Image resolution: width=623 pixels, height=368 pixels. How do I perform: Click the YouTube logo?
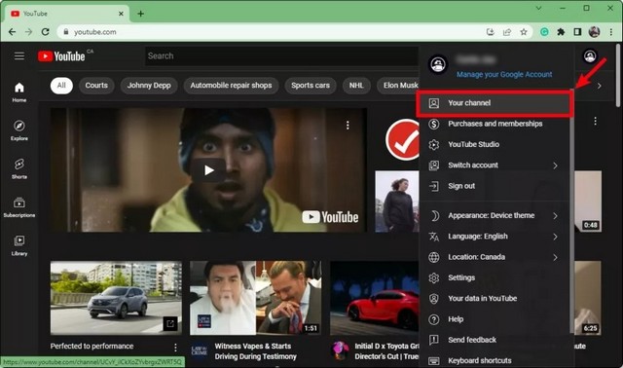click(61, 56)
